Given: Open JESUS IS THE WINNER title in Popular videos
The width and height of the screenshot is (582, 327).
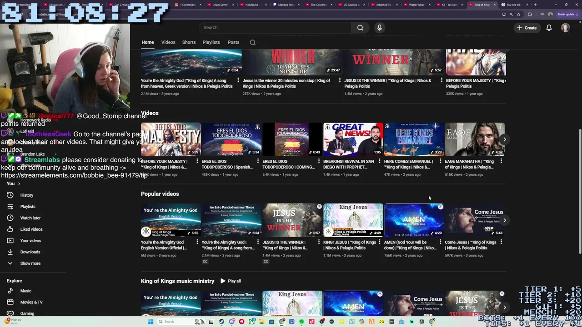Looking at the screenshot, I should pos(285,245).
